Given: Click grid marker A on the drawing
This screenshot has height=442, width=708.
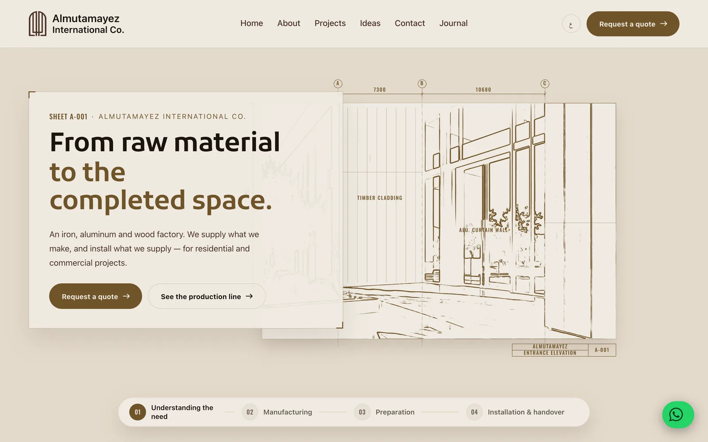Looking at the screenshot, I should tap(338, 84).
